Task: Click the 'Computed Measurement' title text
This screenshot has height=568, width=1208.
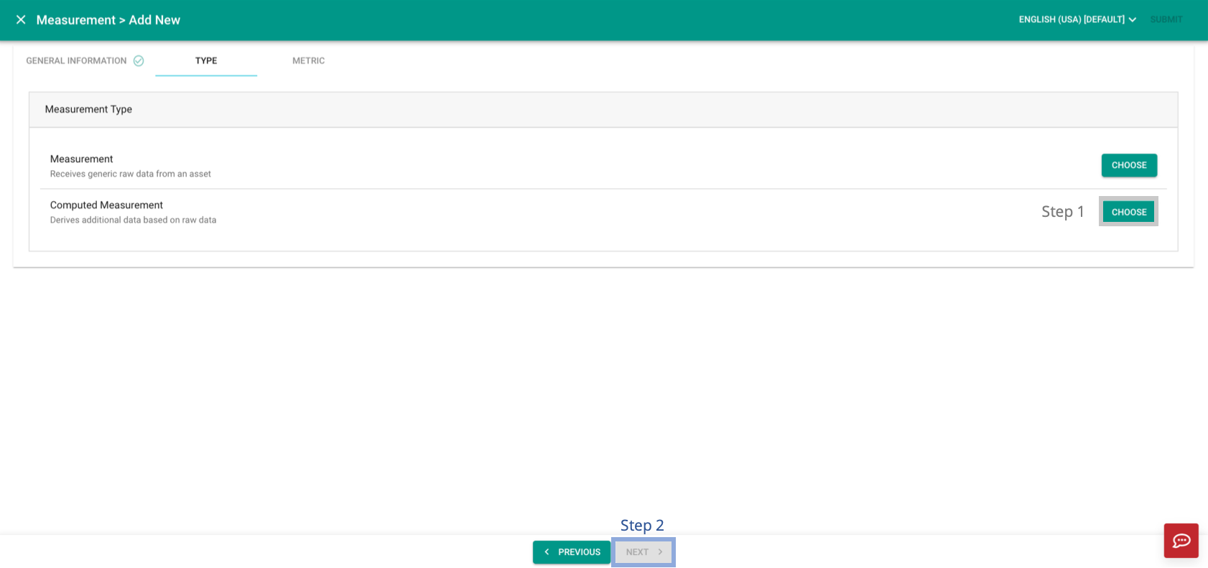Action: (106, 205)
